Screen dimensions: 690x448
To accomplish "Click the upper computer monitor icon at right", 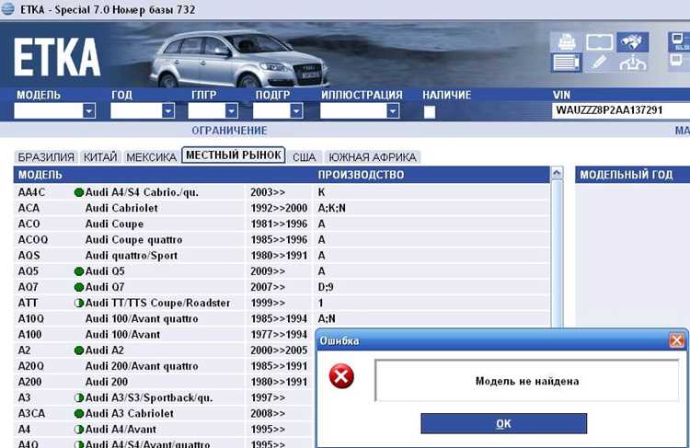I will coord(680,42).
